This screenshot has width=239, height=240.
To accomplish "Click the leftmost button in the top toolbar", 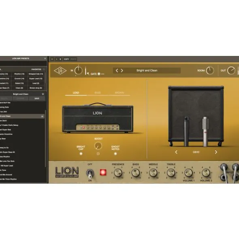I will click(x=52, y=59).
